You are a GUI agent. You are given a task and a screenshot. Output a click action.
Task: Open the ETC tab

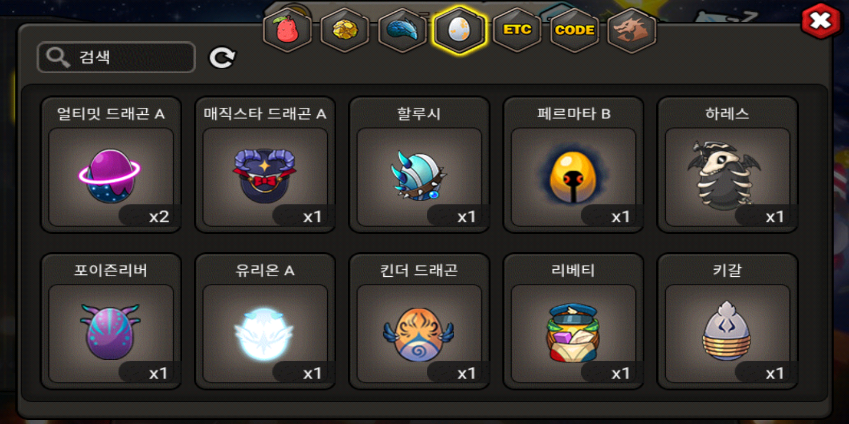pos(517,30)
